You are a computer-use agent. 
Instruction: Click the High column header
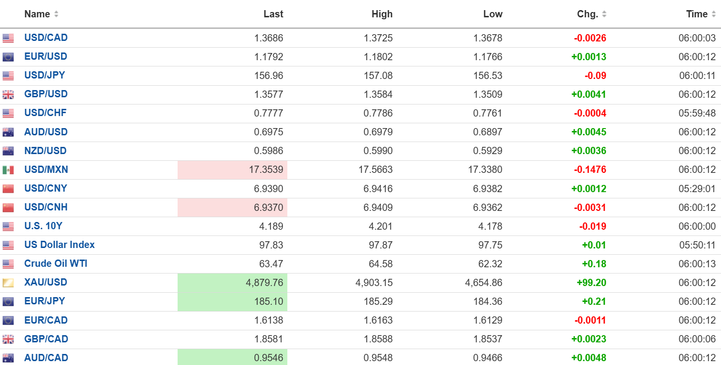pyautogui.click(x=382, y=14)
